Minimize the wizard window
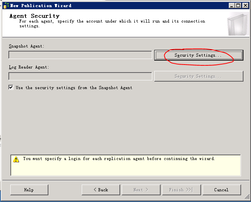Image resolution: width=251 pixels, height=202 pixels. [x=232, y=6]
